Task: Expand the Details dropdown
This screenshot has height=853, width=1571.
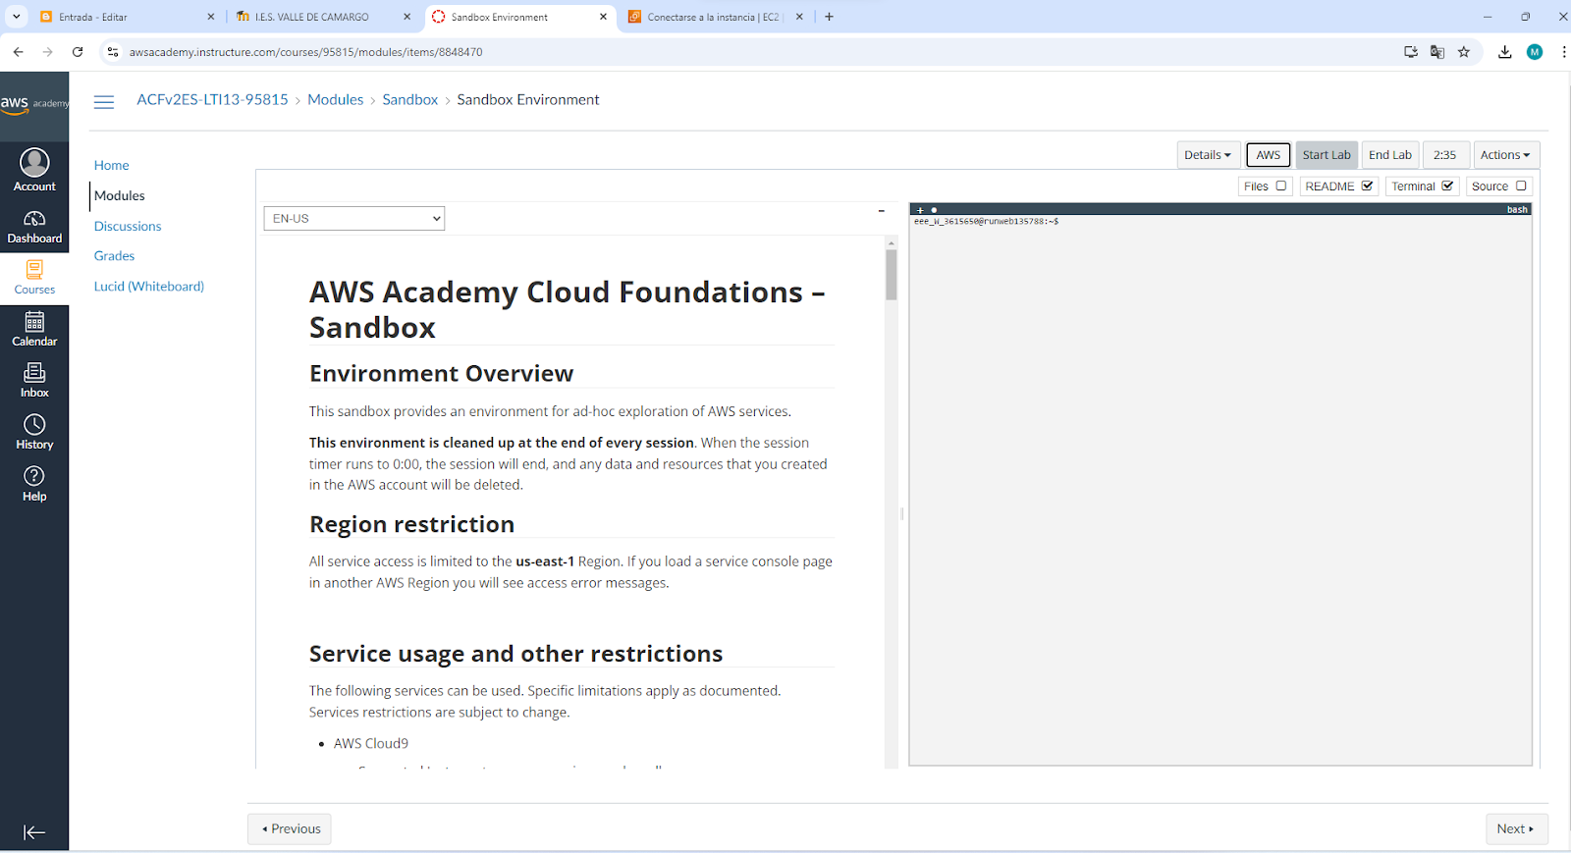Action: tap(1208, 155)
